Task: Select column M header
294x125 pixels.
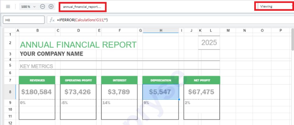Action: click(228, 30)
